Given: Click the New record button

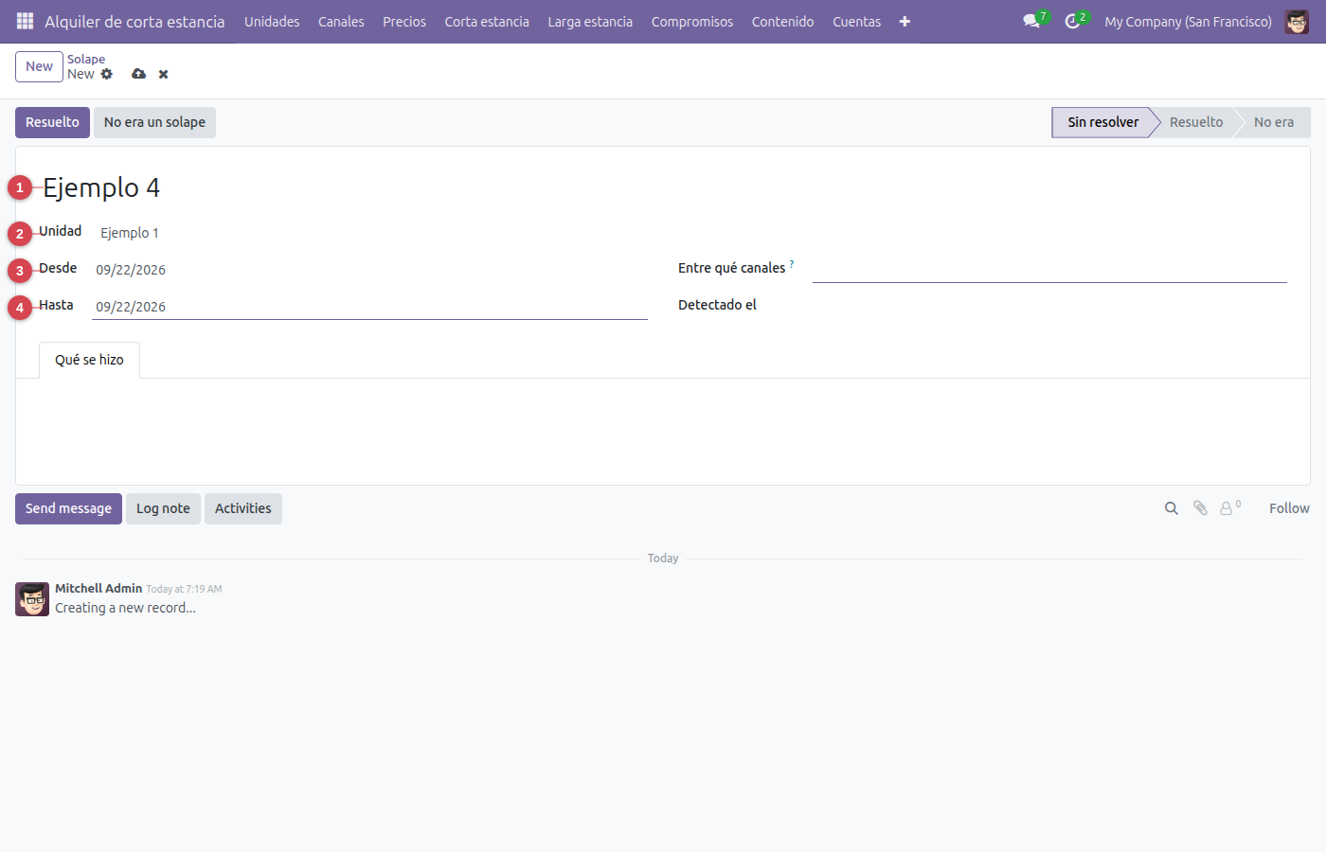Looking at the screenshot, I should (39, 66).
